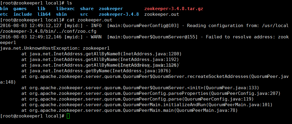
Task: Click the 'include' directory name
Action: pyautogui.click(x=23, y=14)
